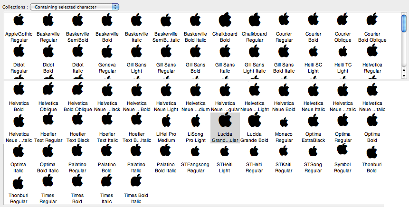Image resolution: width=409 pixels, height=207 pixels.
Task: Choose the Gill Sans Bold Italic glyph
Action: pyautogui.click(x=284, y=51)
